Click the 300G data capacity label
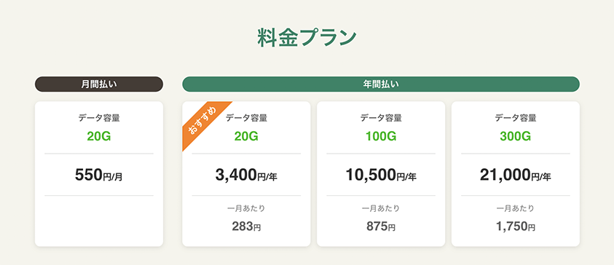The height and width of the screenshot is (265, 614). click(x=516, y=136)
